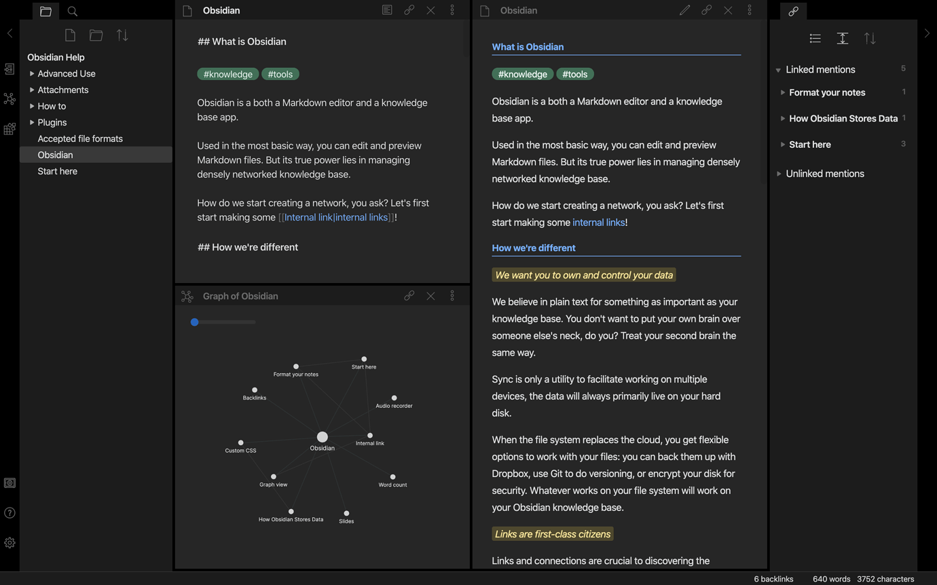This screenshot has width=937, height=585.
Task: Switch editor pane to preview mode
Action: tap(387, 10)
